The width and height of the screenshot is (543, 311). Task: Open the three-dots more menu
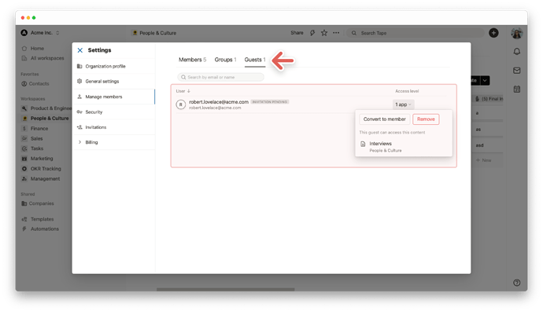pos(336,33)
